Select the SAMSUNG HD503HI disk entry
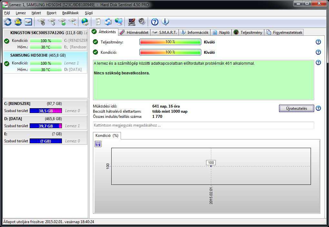The width and height of the screenshot is (329, 227). pos(45,62)
